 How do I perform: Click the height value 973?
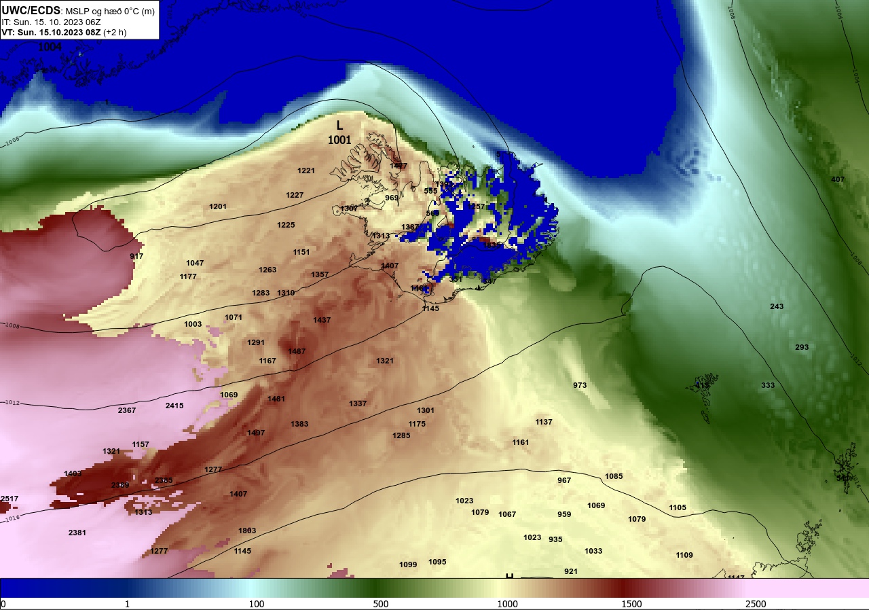tap(580, 385)
